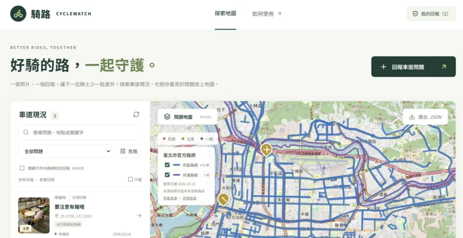The image size is (463, 238).
Task: Click report title 要注意有豬哦
Action: 69,207
